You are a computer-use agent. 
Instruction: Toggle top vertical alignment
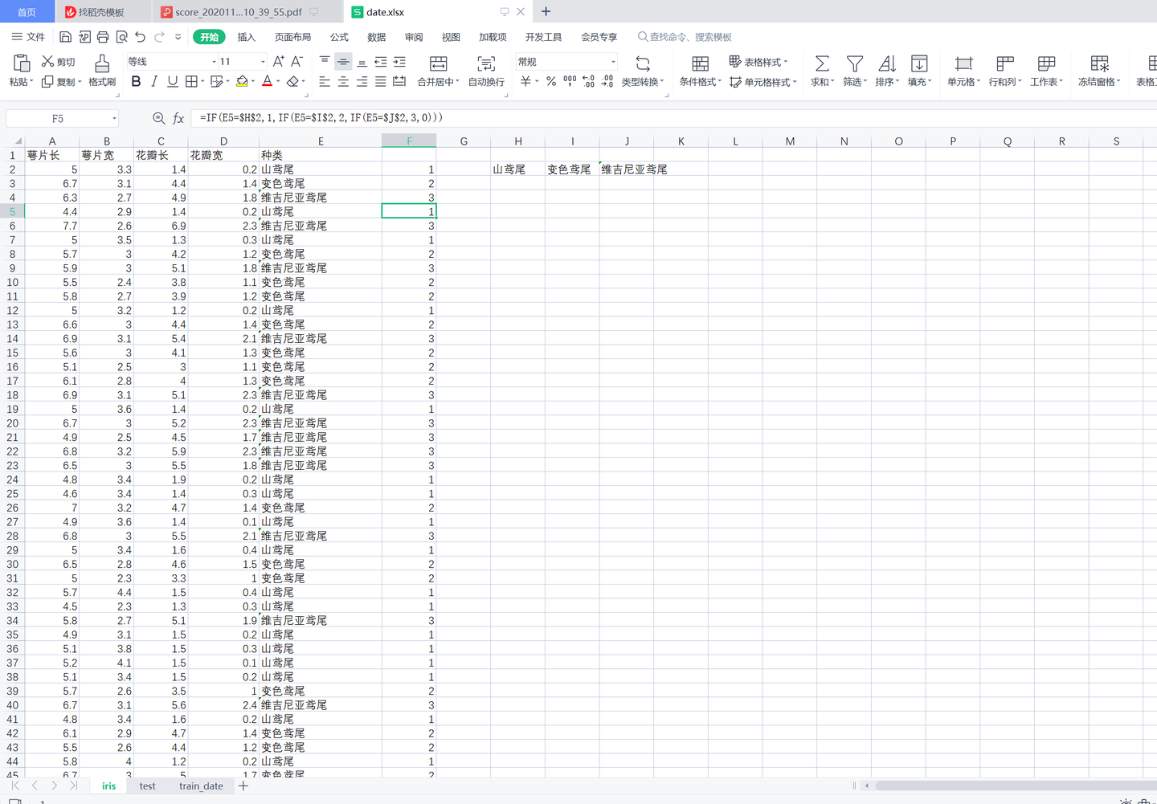(x=325, y=62)
